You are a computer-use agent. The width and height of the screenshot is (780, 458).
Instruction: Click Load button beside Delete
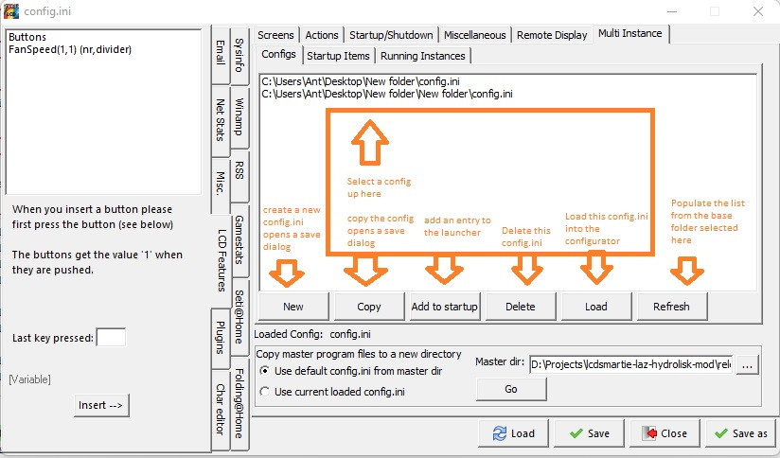596,307
